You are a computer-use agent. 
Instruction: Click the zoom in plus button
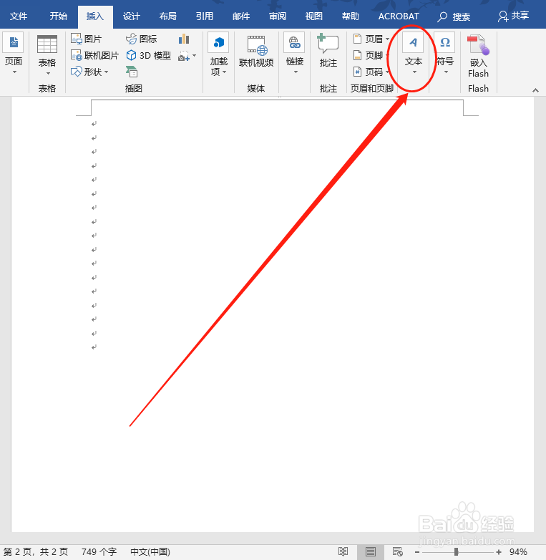(x=499, y=552)
